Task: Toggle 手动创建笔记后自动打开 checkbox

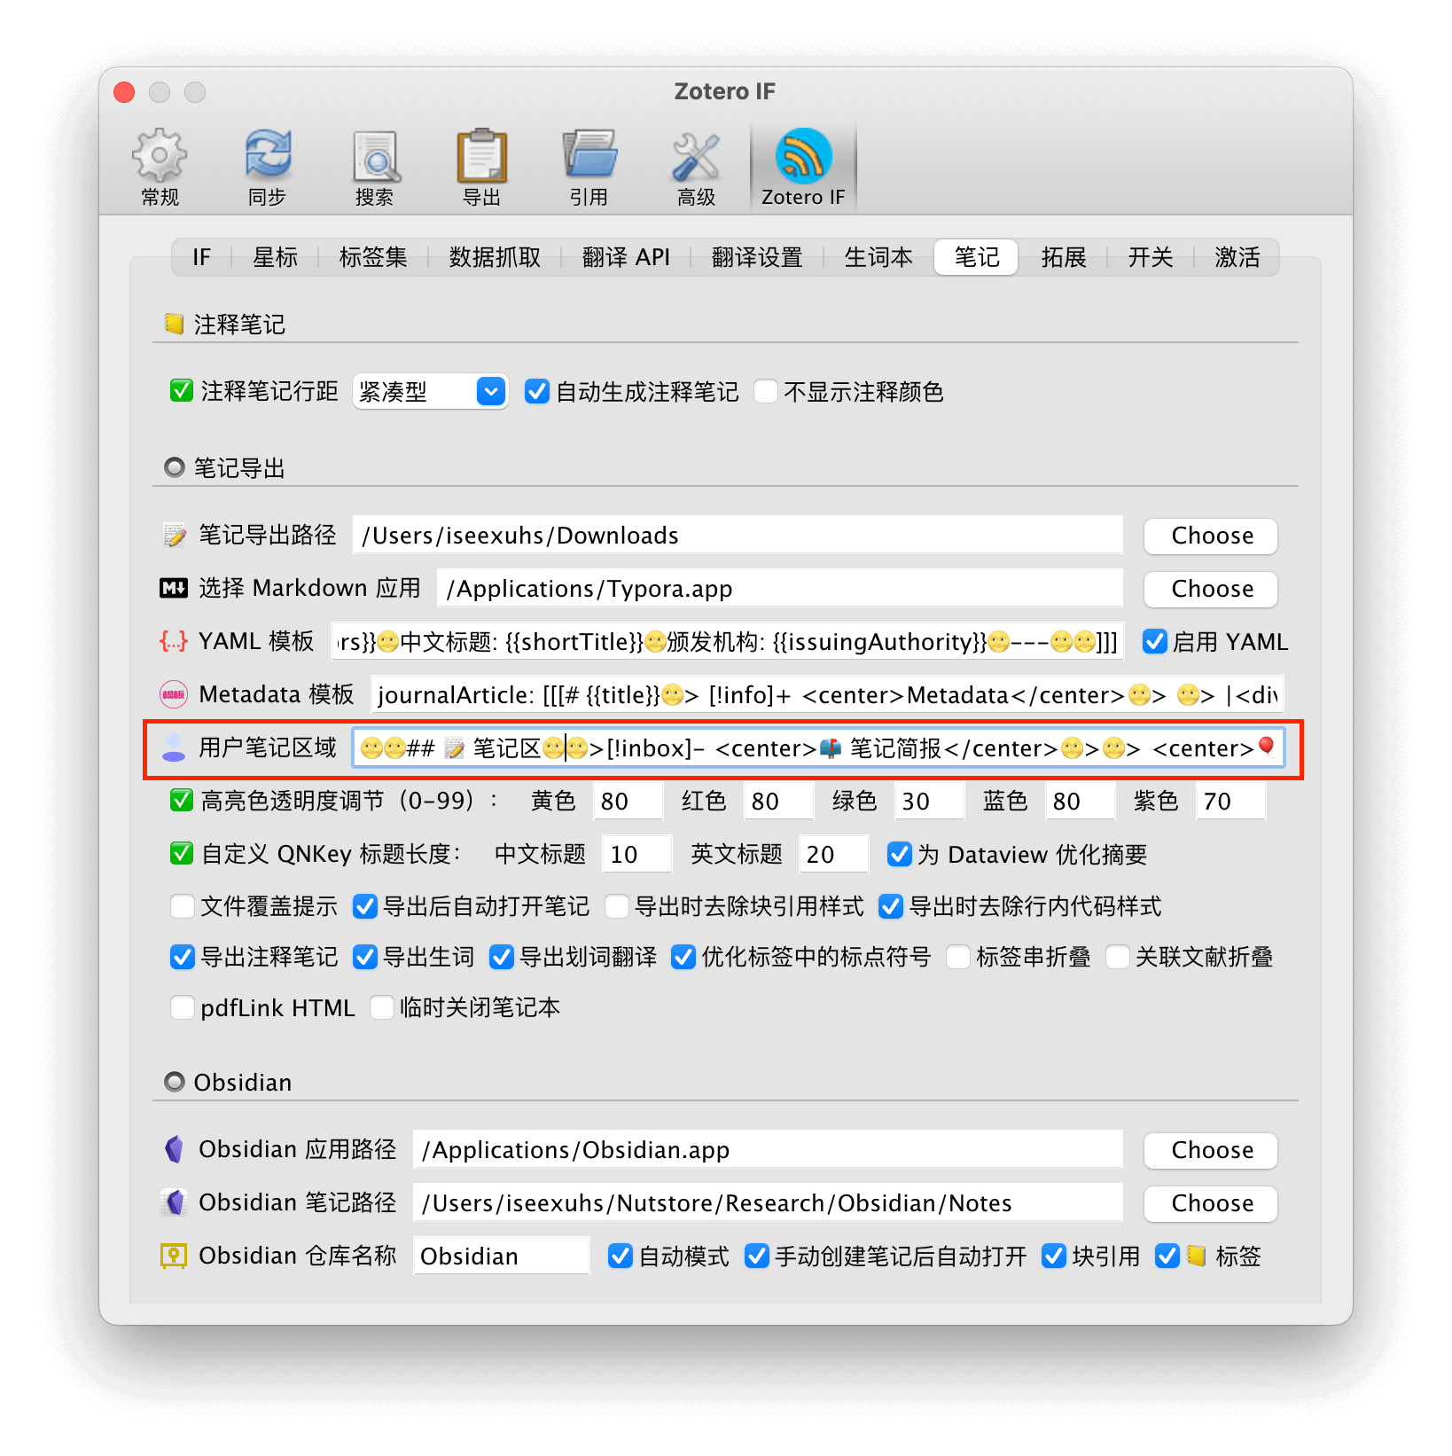Action: tap(756, 1256)
